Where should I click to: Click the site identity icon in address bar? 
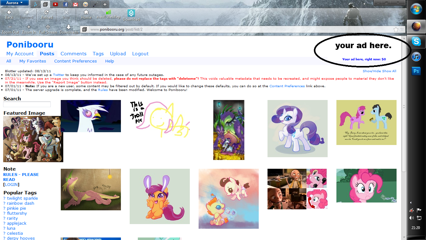click(85, 29)
